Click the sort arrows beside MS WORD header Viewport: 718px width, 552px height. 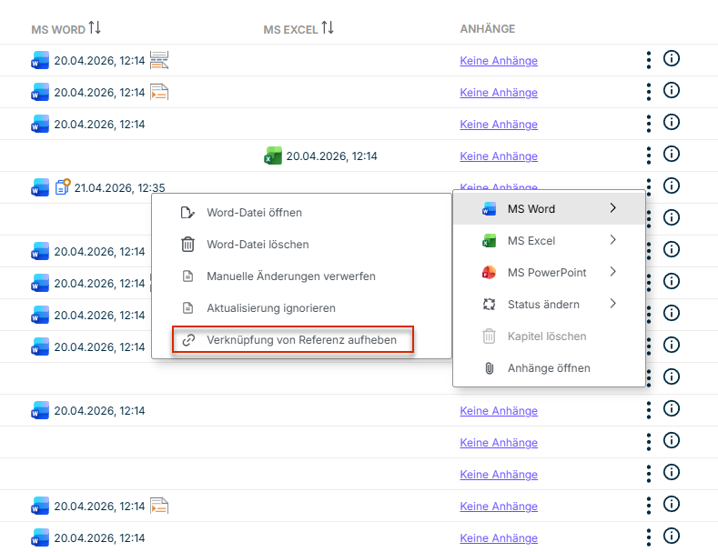tap(95, 28)
